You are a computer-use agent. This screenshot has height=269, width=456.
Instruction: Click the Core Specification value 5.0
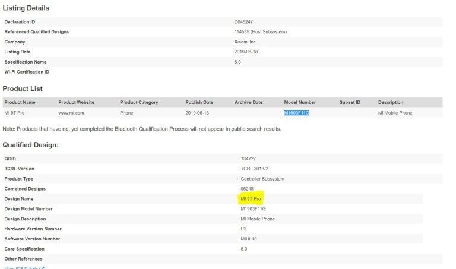point(243,249)
